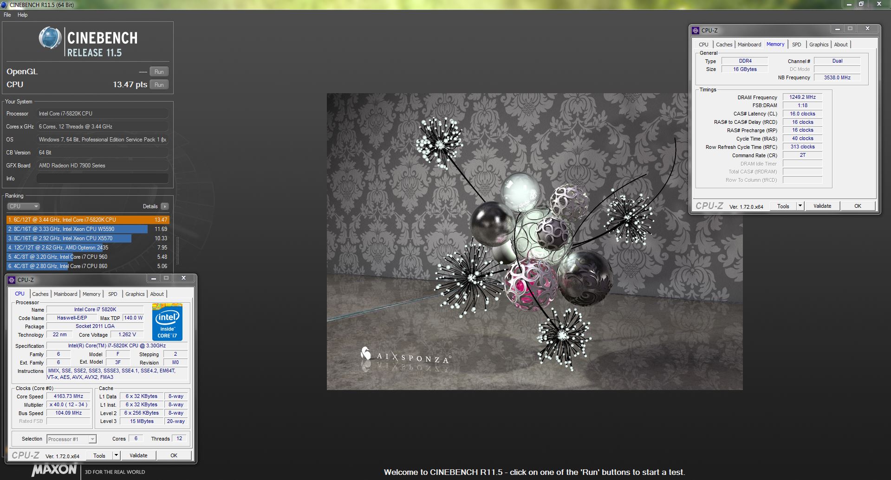Open Caches tab in upper-right CPU-Z window
The height and width of the screenshot is (480, 891).
tap(724, 45)
